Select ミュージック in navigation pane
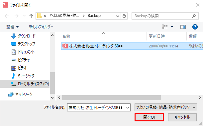203x126 pixels. point(26,76)
